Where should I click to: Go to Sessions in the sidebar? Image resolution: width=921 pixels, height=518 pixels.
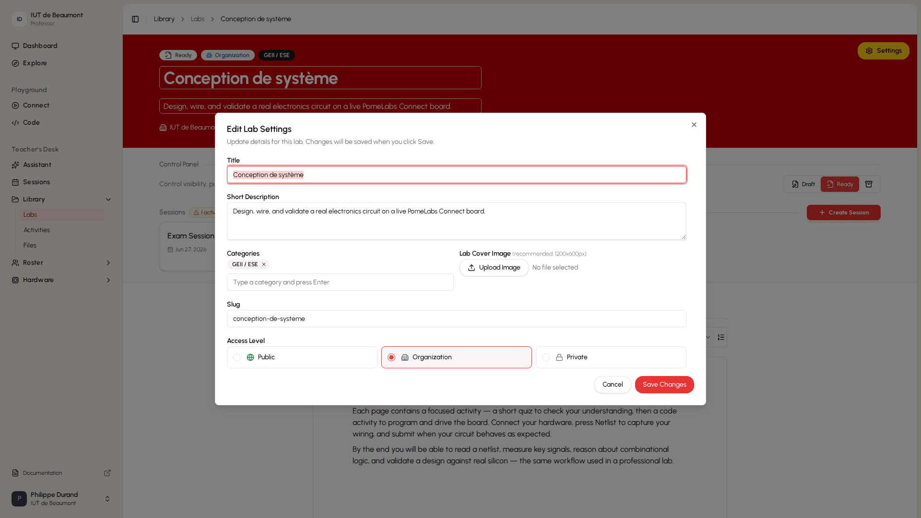point(61,182)
